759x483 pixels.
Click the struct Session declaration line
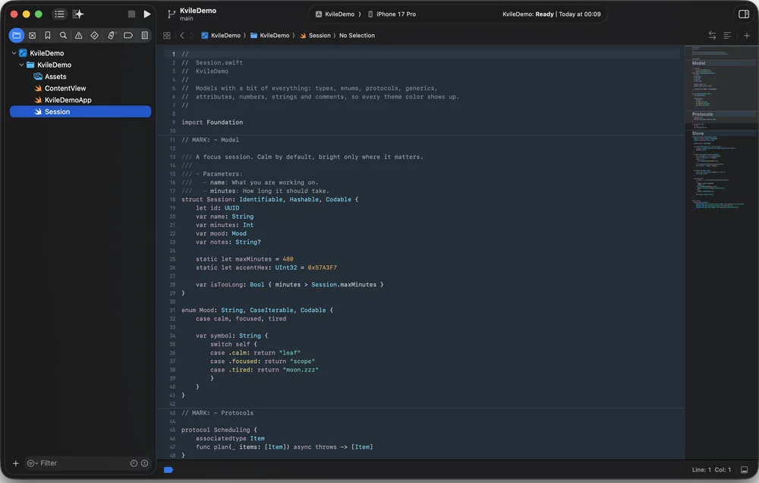click(269, 200)
